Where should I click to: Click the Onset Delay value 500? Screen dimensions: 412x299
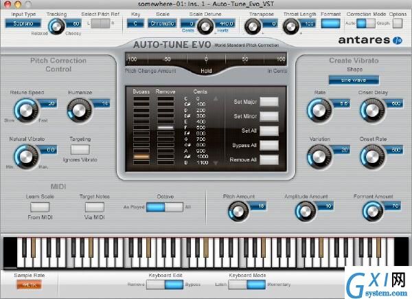point(394,103)
